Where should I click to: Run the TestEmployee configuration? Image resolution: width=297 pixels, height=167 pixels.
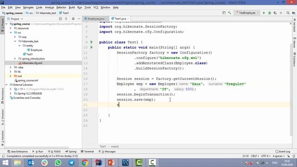[264, 13]
